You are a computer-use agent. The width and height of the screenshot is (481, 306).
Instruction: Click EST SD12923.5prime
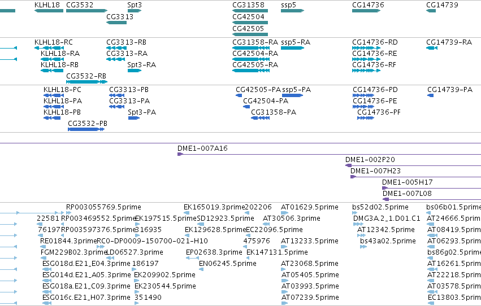click(x=201, y=224)
